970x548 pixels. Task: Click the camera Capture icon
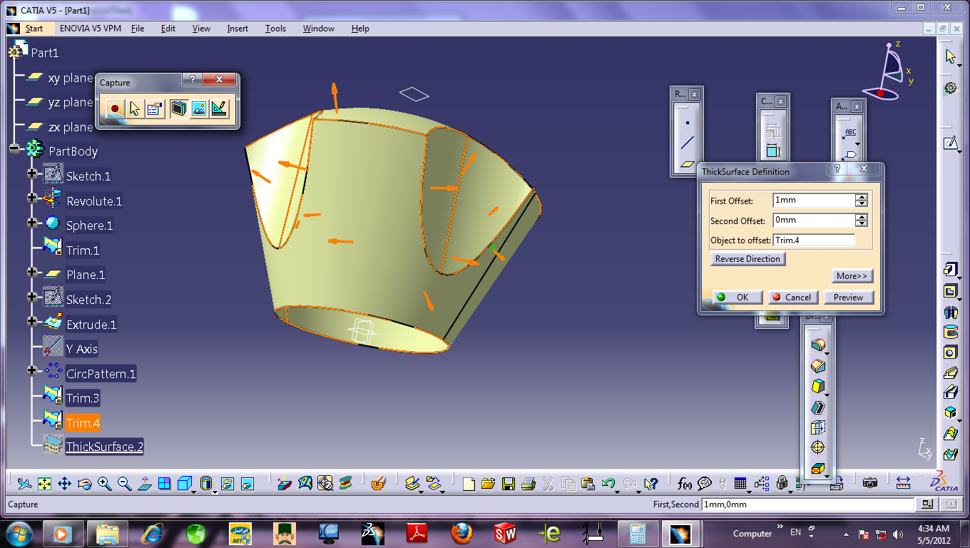click(x=869, y=484)
